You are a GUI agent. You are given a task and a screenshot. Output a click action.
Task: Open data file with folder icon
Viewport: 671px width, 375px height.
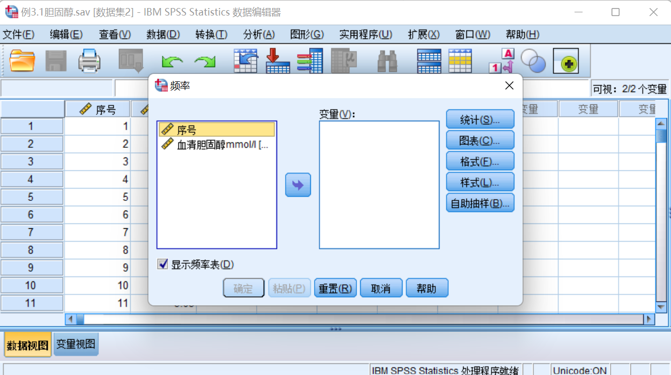(23, 61)
